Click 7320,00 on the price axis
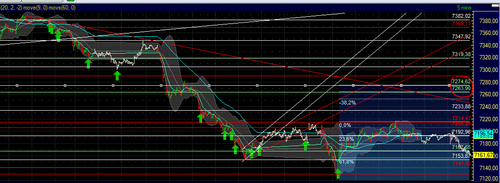Viewport: 500px width, 183px height. tap(489, 57)
